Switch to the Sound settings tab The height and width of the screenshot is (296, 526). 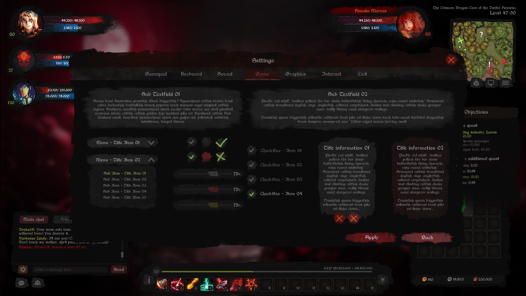click(x=224, y=74)
